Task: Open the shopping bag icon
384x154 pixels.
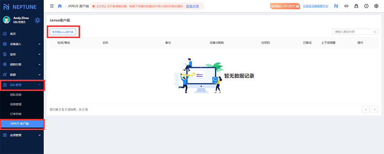Action: pyautogui.click(x=356, y=6)
